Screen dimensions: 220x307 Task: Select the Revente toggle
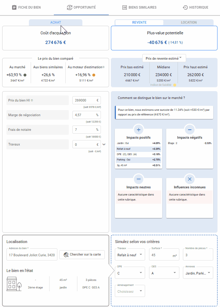pos(139,22)
